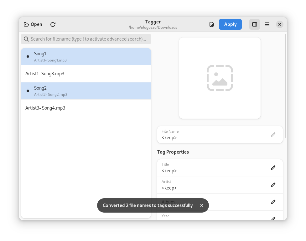Select the Artist3- Song4.mp3 row
Screen dimensions: 306x241
pos(86,108)
